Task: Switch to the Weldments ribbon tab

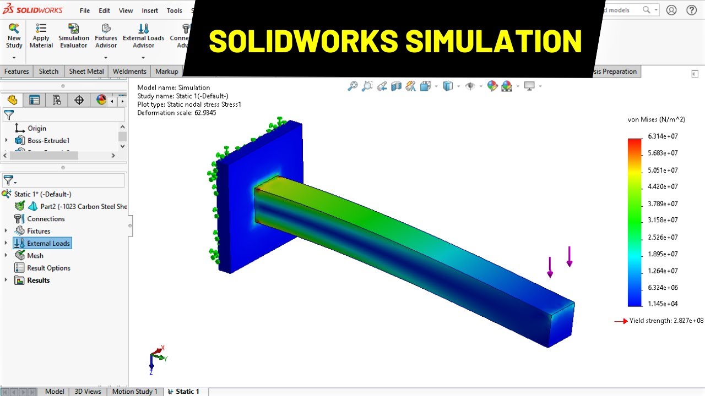Action: [129, 71]
